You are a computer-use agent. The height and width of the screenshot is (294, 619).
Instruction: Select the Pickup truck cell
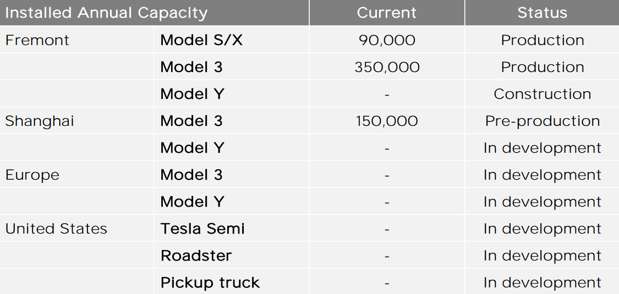210,282
